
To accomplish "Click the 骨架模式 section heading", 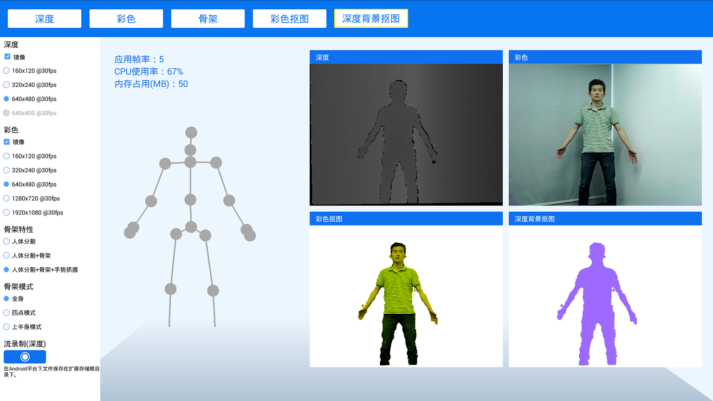I will click(19, 286).
